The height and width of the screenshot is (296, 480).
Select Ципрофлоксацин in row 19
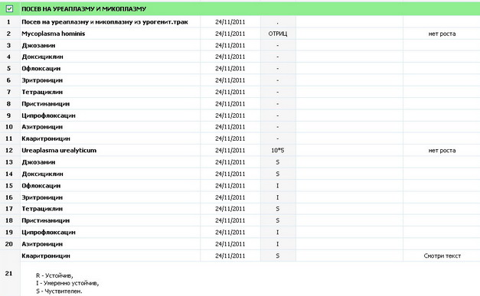point(48,233)
